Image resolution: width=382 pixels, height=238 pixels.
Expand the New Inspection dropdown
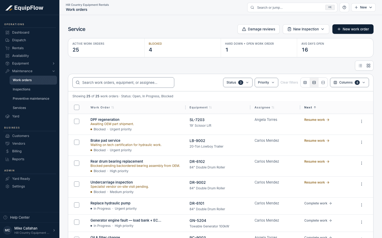coord(306,29)
